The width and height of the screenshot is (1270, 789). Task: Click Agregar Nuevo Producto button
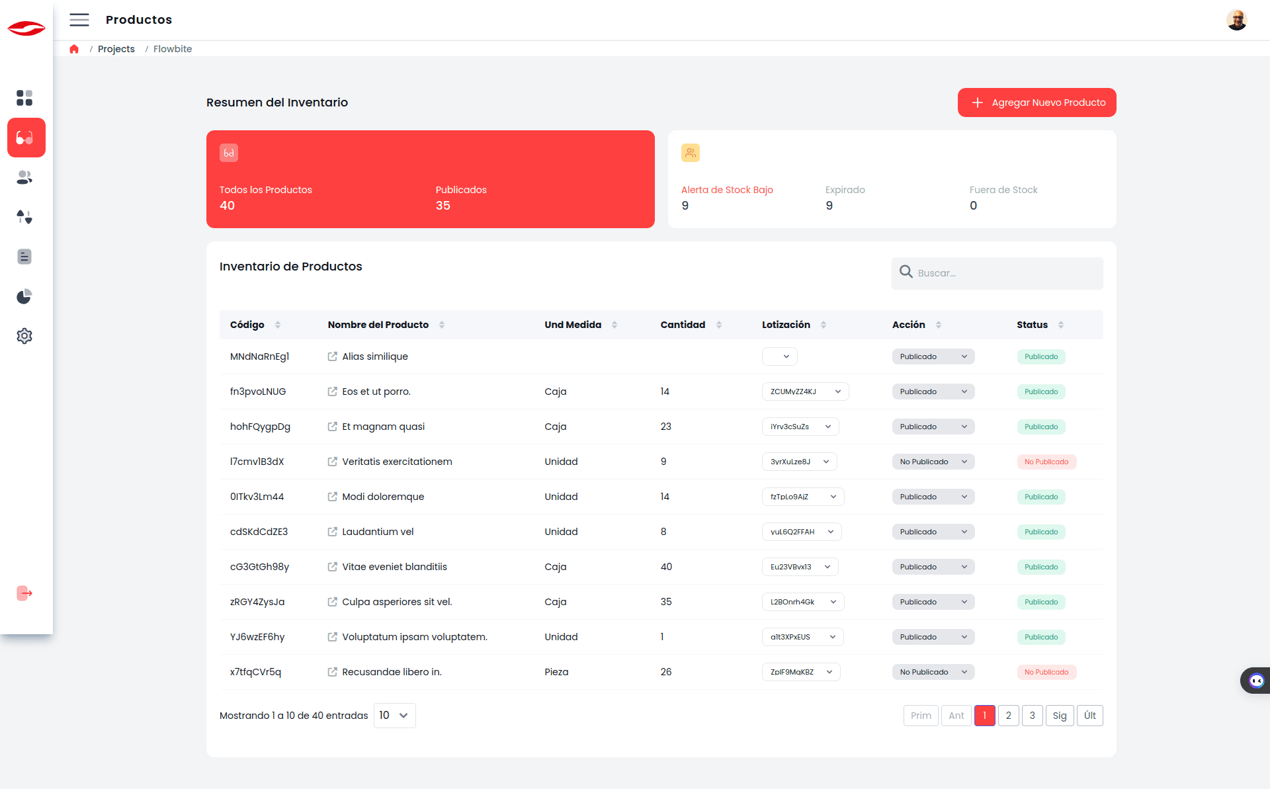pyautogui.click(x=1037, y=103)
